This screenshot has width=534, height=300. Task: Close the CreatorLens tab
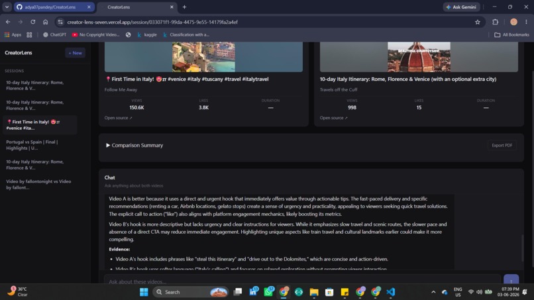[172, 7]
